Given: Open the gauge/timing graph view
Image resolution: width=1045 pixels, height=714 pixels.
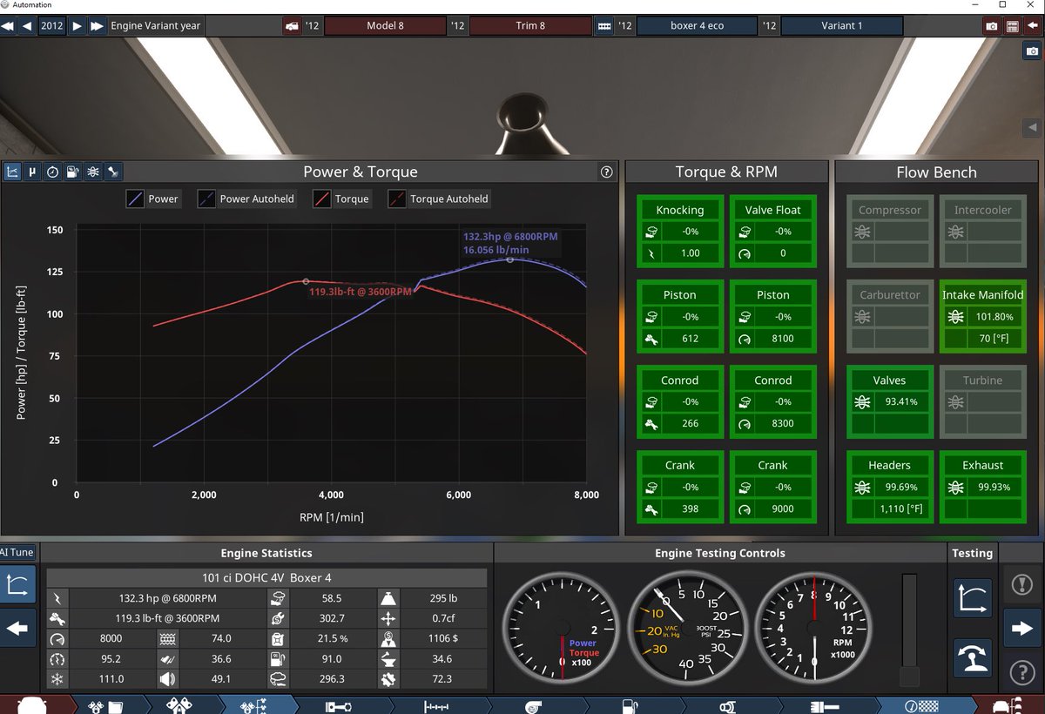Looking at the screenshot, I should tap(52, 172).
